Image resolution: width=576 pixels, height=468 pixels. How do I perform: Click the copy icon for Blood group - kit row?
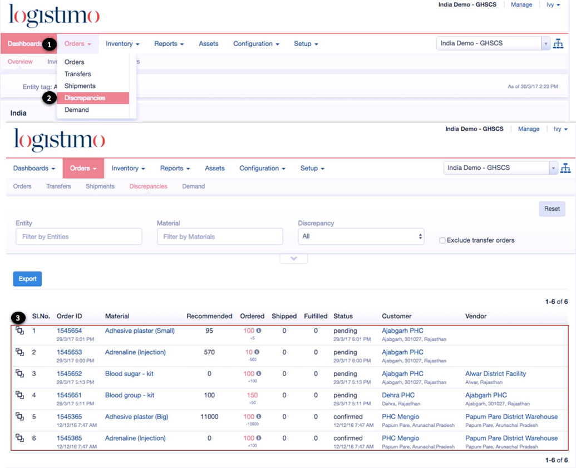point(19,395)
